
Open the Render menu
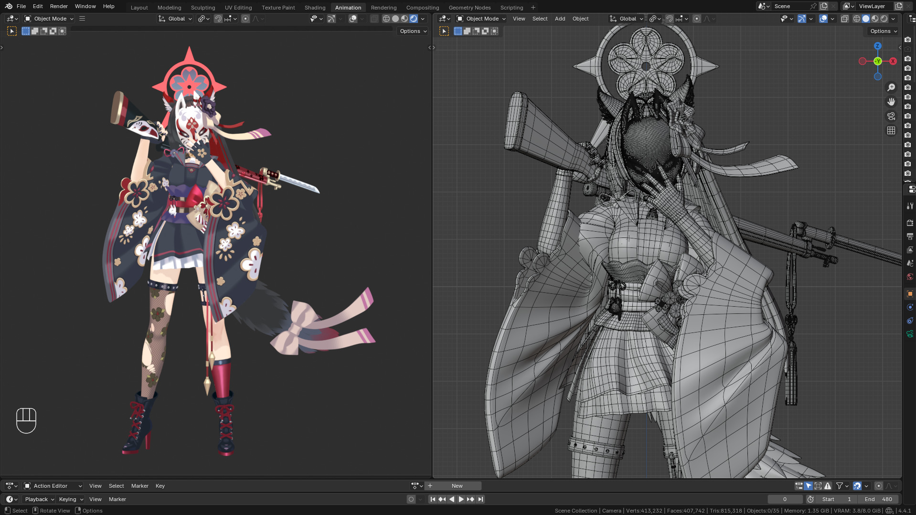click(59, 6)
